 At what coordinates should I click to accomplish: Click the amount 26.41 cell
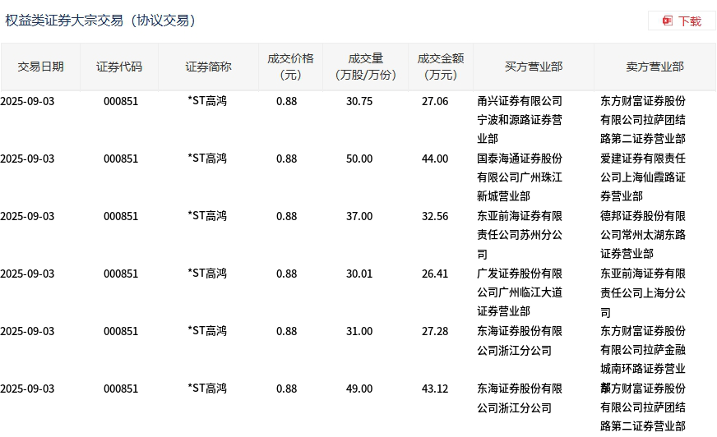click(x=435, y=274)
